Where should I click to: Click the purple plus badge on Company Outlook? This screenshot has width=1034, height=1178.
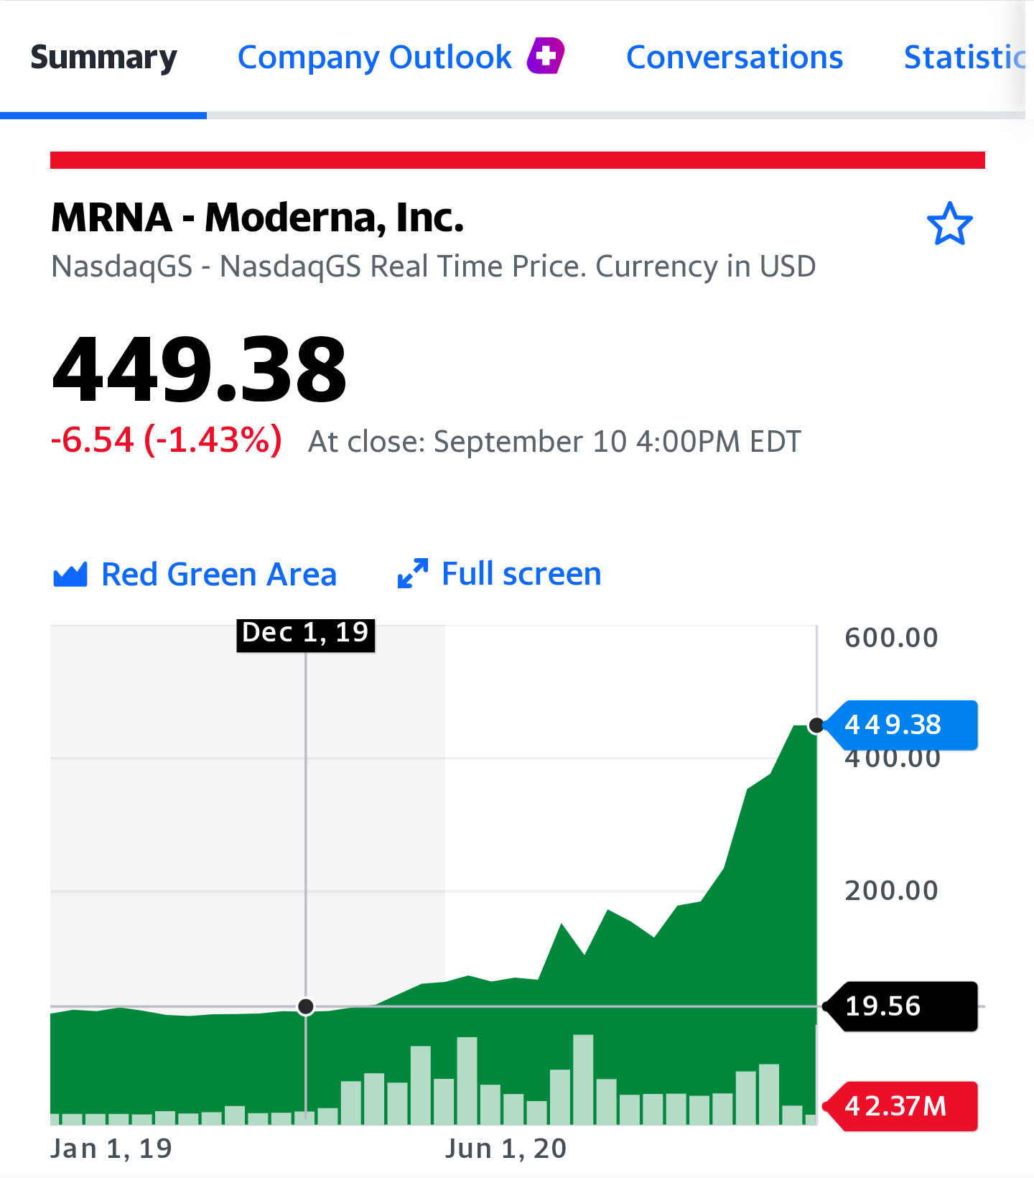coord(546,56)
